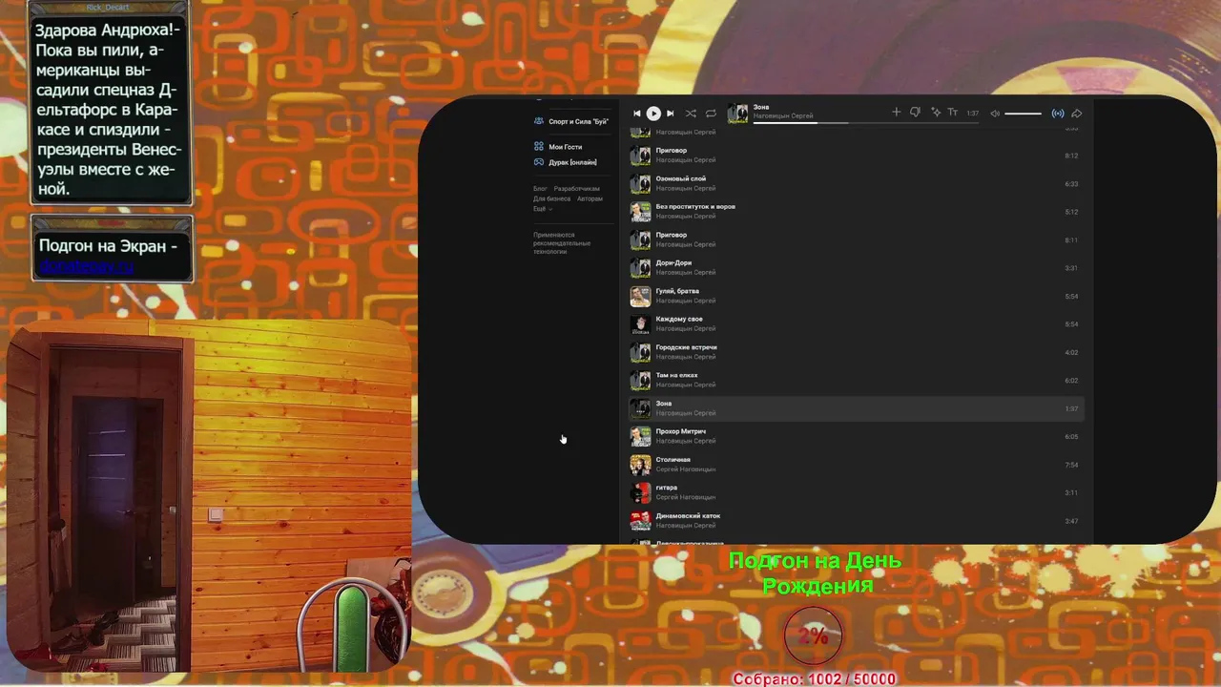Click the gamepad icon beside Дурак

(x=539, y=162)
